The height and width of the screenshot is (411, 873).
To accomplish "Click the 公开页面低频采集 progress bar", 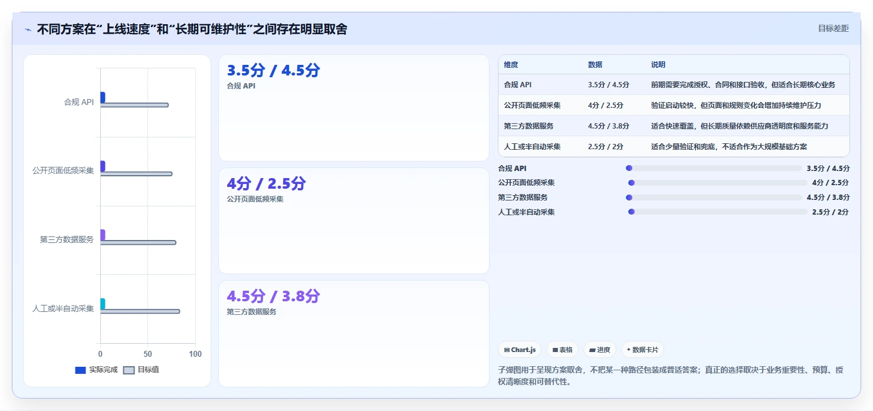I will (x=718, y=183).
